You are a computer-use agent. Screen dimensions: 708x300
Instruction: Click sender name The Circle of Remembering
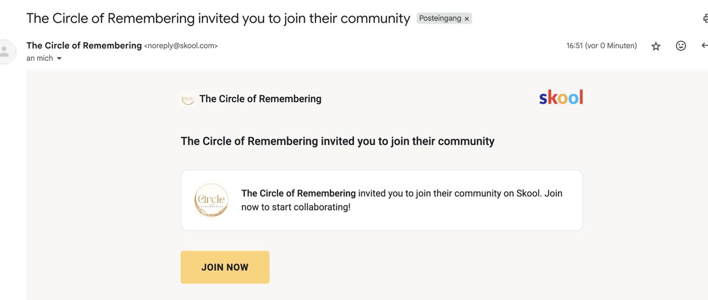[84, 45]
